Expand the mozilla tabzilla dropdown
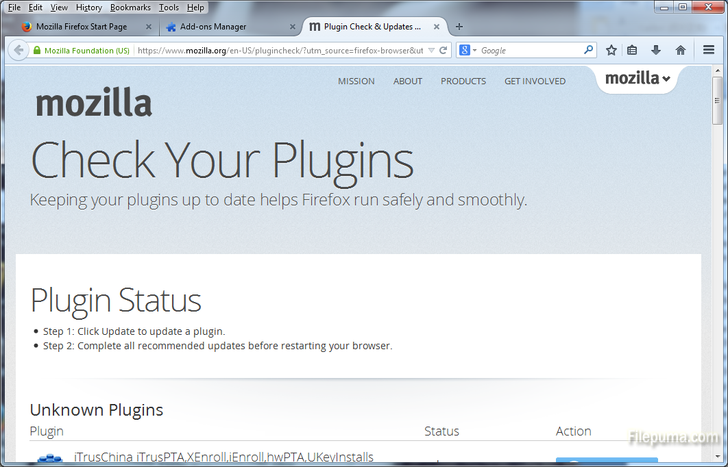The height and width of the screenshot is (467, 728). tap(638, 79)
